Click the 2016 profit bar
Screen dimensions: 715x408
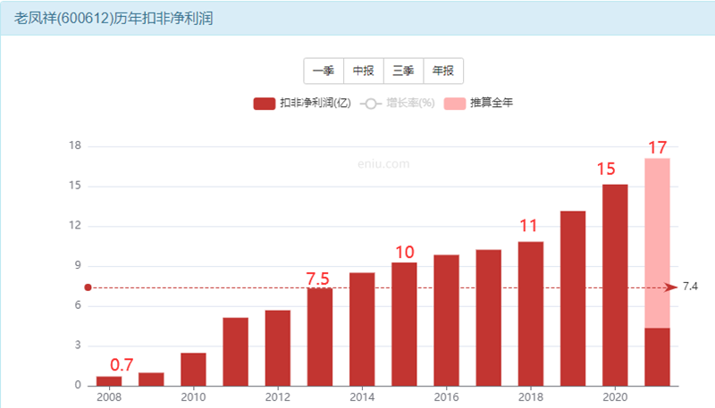446,321
